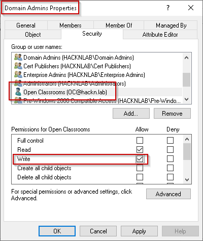Switch to the Members tab

71,25
